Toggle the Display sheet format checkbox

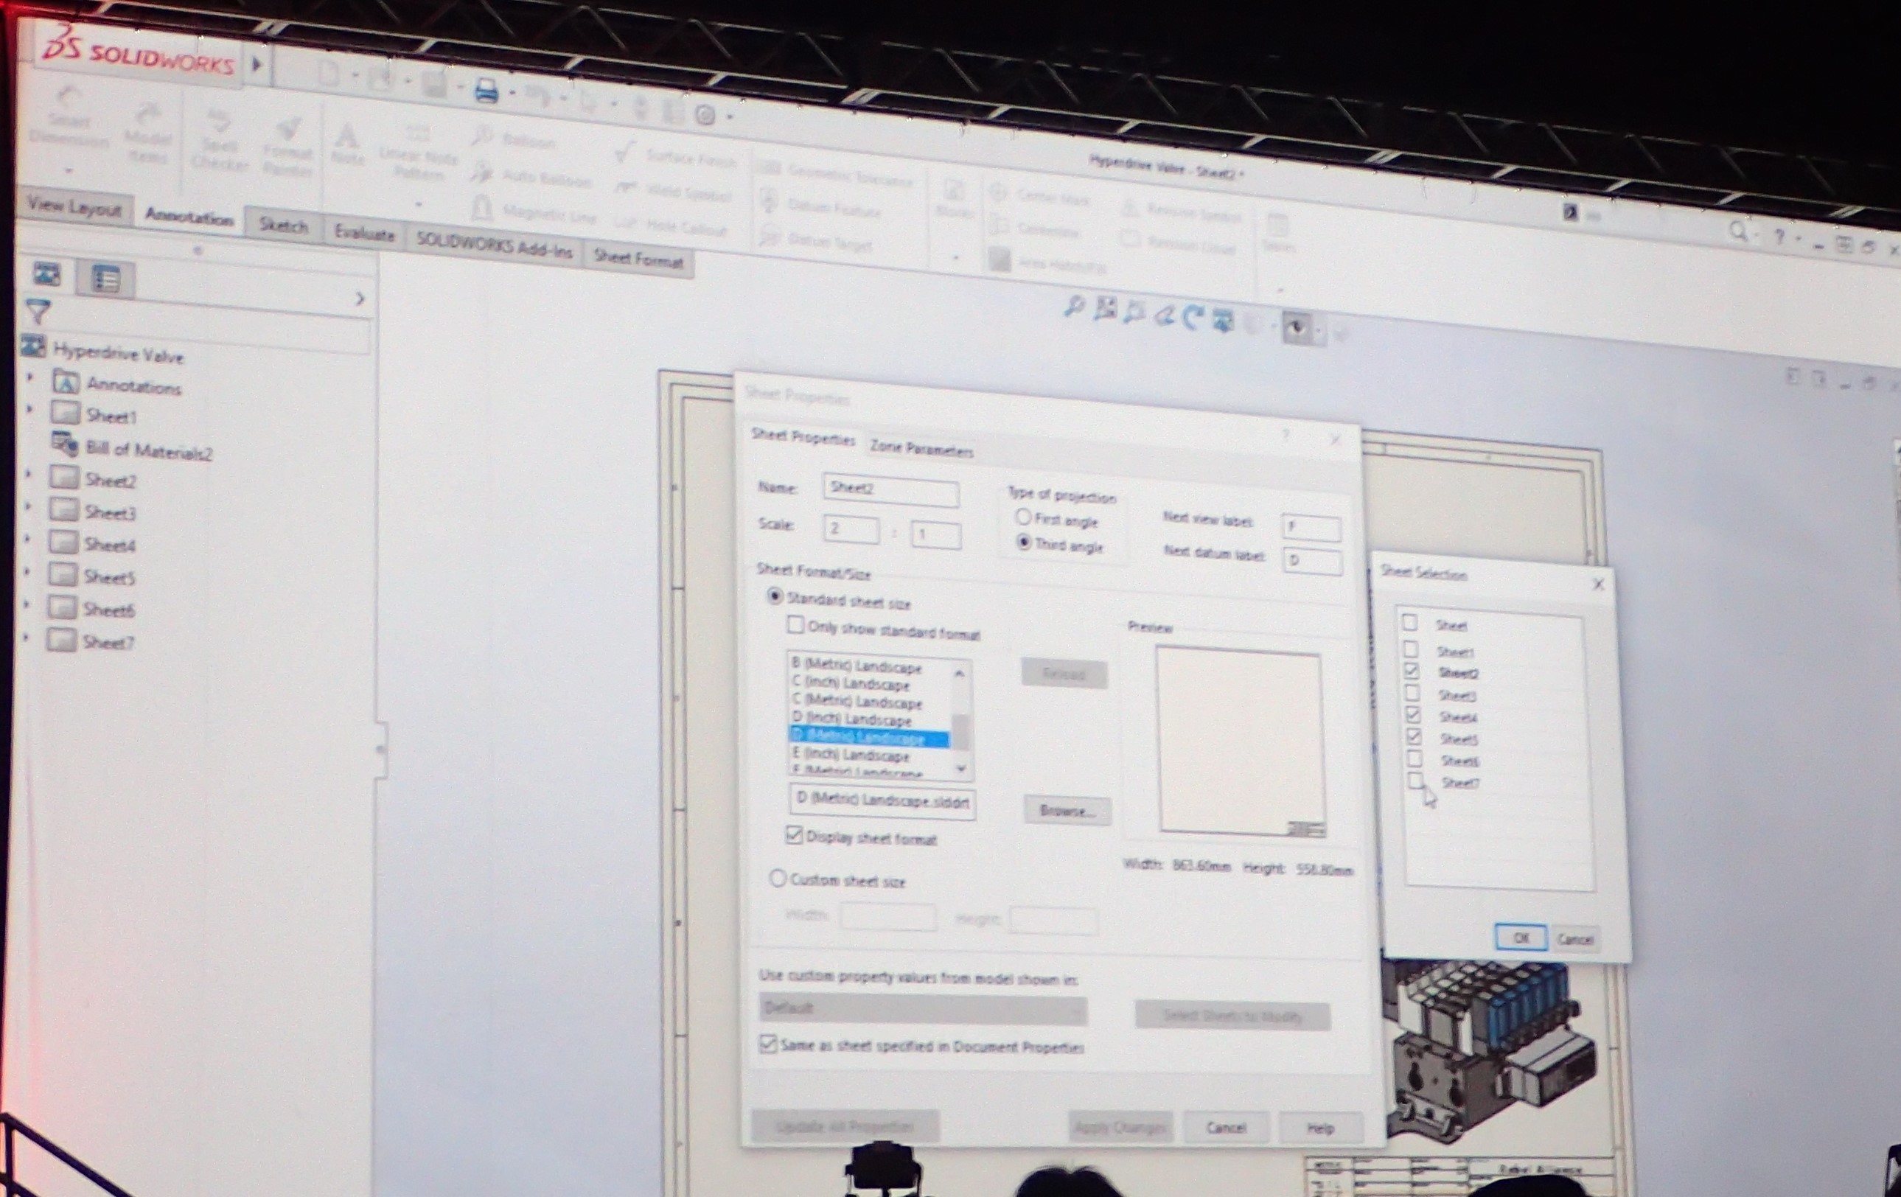[x=794, y=834]
